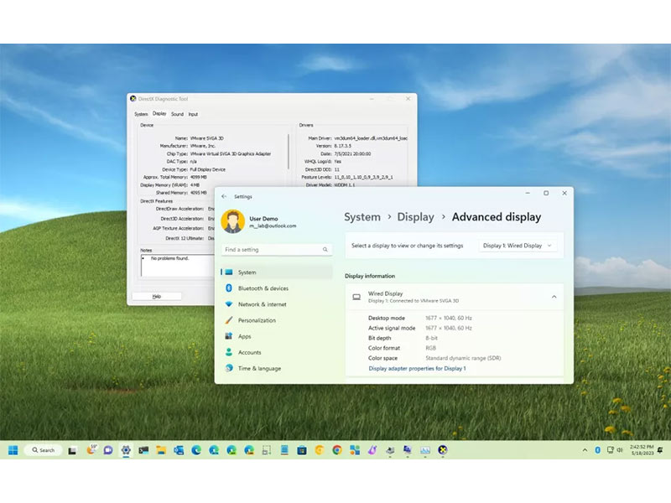The height and width of the screenshot is (503, 671).
Task: Open the volume control in system tray
Action: (x=620, y=450)
